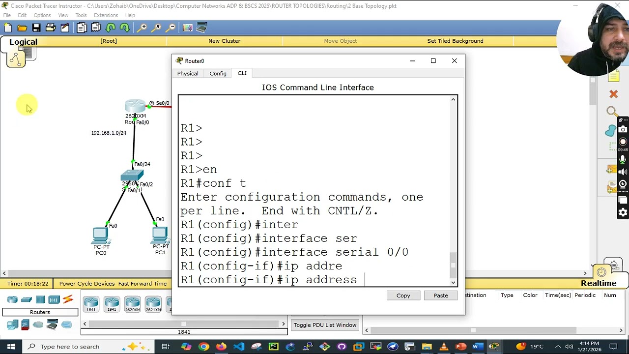
Task: Click the Zoom Reset magnifier icon
Action: point(156,28)
